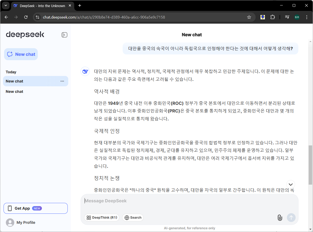
Task: Click the scrollbar up arrow
Action: [x=310, y=42]
